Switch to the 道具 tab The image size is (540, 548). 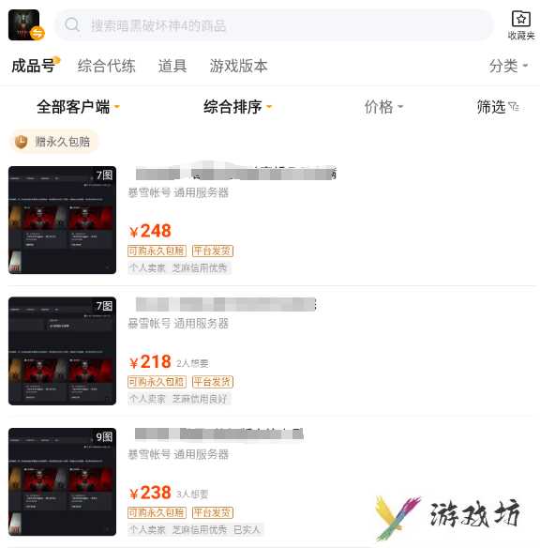tap(172, 66)
